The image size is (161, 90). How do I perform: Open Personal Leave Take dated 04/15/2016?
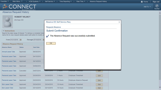coord(9,56)
